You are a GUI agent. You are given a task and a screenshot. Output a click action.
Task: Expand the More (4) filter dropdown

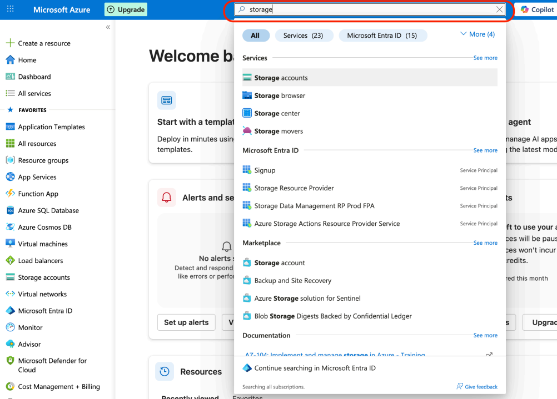[477, 34]
